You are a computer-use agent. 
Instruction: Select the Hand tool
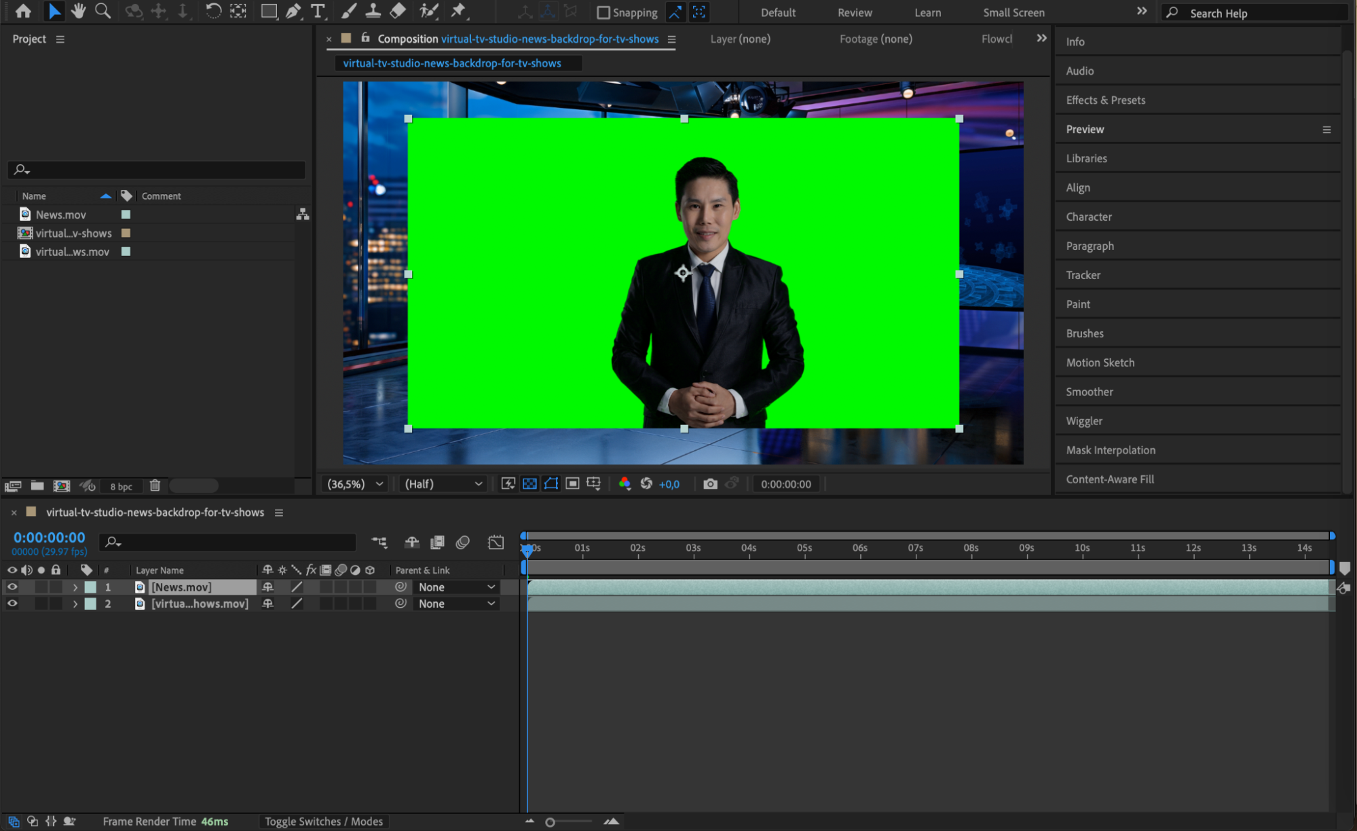click(x=79, y=11)
